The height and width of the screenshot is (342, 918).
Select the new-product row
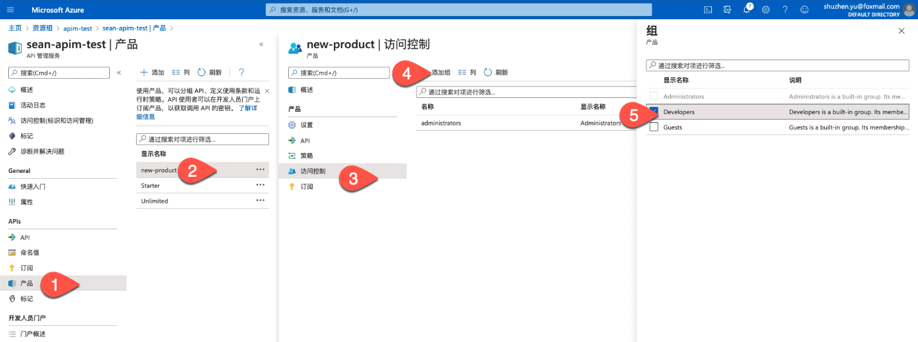203,170
